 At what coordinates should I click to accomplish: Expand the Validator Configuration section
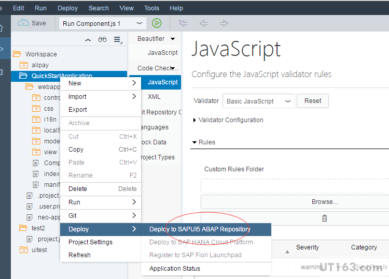(195, 120)
